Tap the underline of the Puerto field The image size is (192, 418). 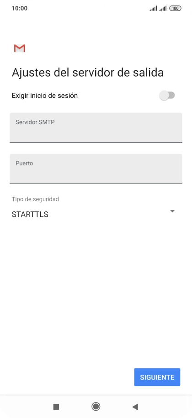pyautogui.click(x=96, y=183)
